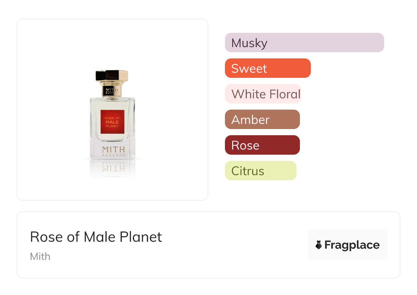Open the perfume bottle product image

point(112,109)
